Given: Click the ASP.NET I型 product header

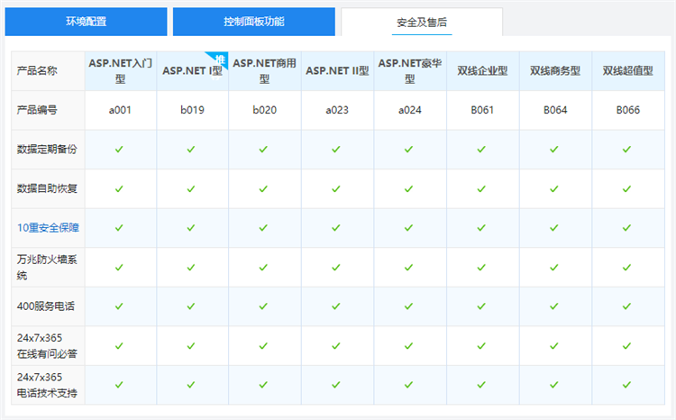Looking at the screenshot, I should (191, 71).
